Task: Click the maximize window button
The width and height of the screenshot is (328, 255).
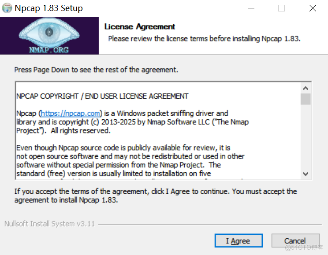Action: coord(281,8)
